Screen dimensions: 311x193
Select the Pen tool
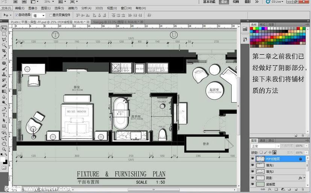(x=4, y=109)
